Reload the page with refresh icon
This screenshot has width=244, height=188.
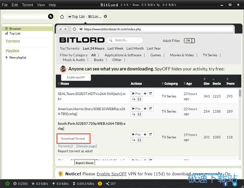click(75, 29)
